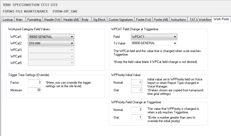Go to the Footer (1st) tab
This screenshot has height=136, width=231.
(x=144, y=20)
